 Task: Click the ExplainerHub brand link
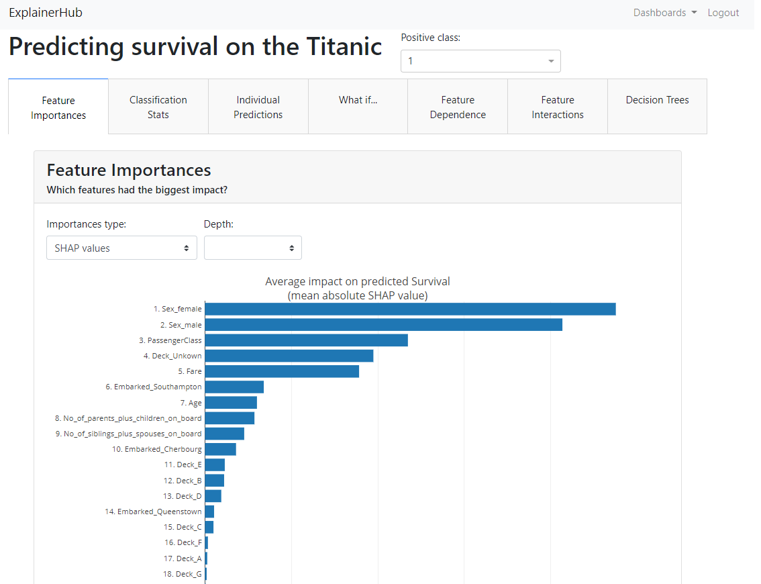tap(46, 13)
